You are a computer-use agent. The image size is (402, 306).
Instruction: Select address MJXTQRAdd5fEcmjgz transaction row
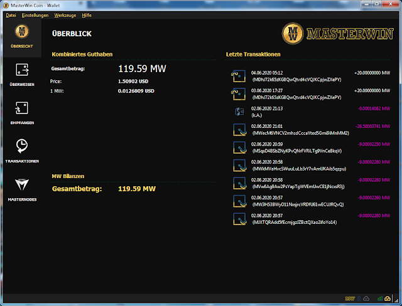(x=295, y=223)
